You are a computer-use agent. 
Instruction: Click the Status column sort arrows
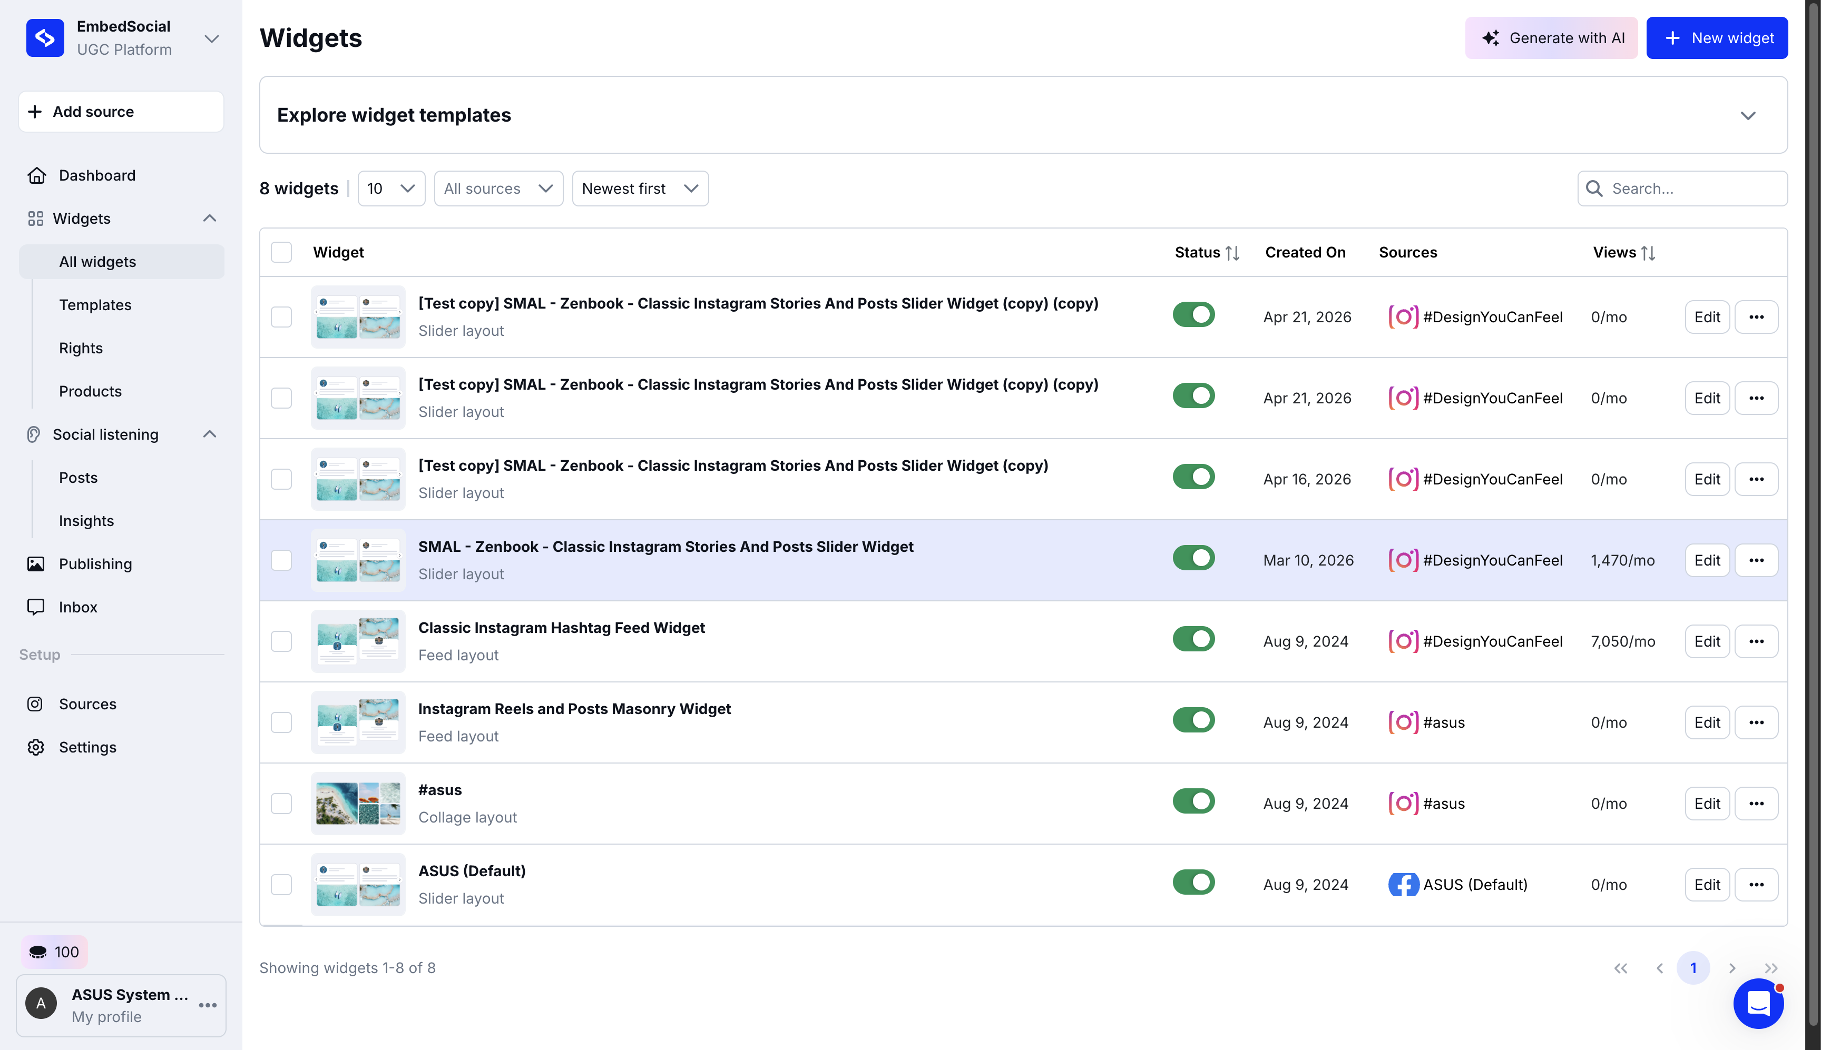[1232, 253]
